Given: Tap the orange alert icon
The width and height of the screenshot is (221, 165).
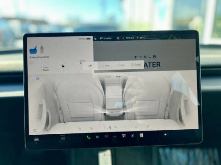Looking at the screenshot, I should 123,38.
